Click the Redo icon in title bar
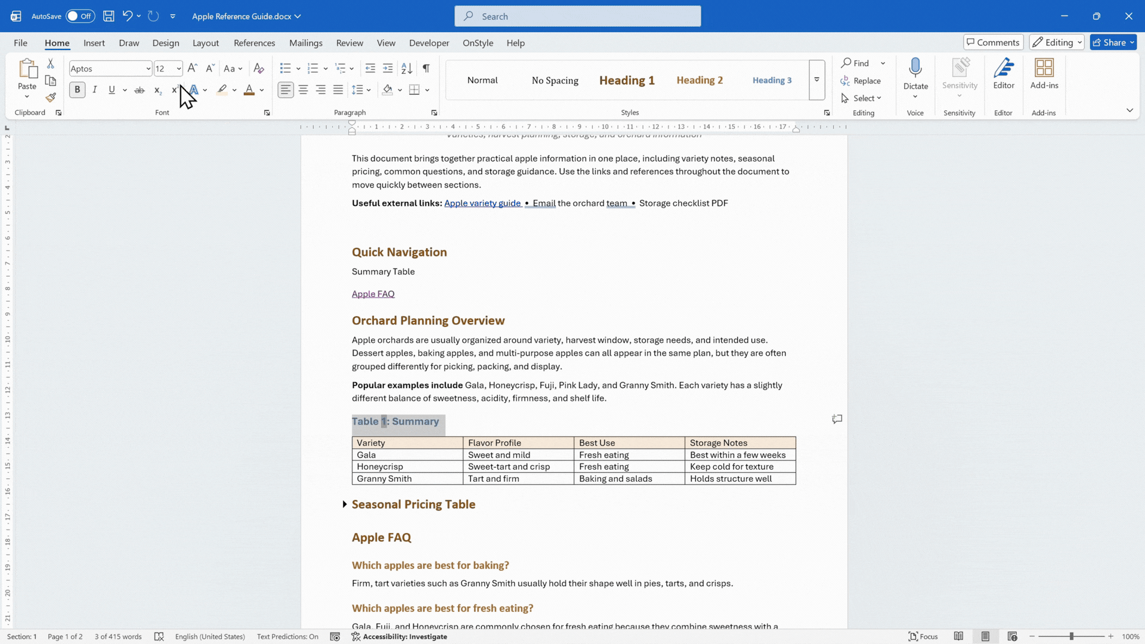Image resolution: width=1145 pixels, height=644 pixels. coord(153,16)
